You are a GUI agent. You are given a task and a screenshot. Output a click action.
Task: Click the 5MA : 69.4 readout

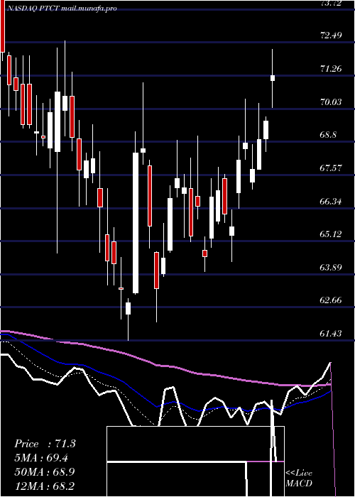[x=41, y=457]
